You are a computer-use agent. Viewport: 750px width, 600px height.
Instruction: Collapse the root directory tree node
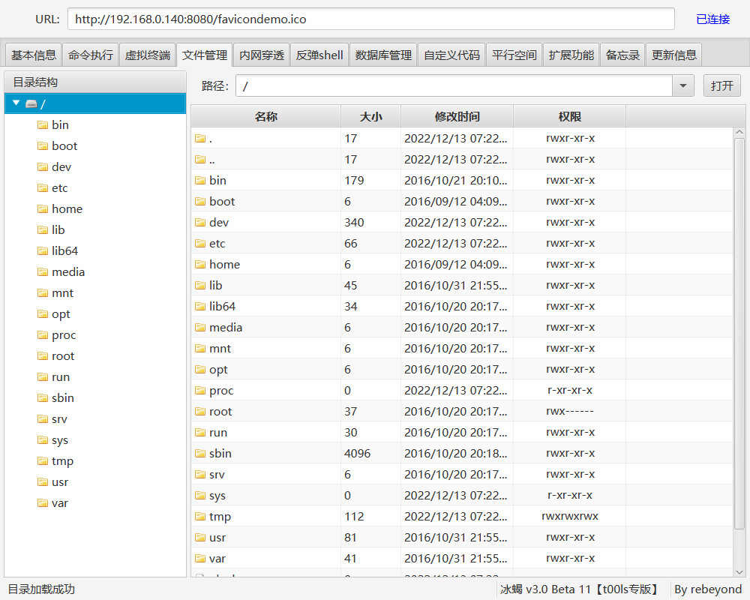pos(16,103)
